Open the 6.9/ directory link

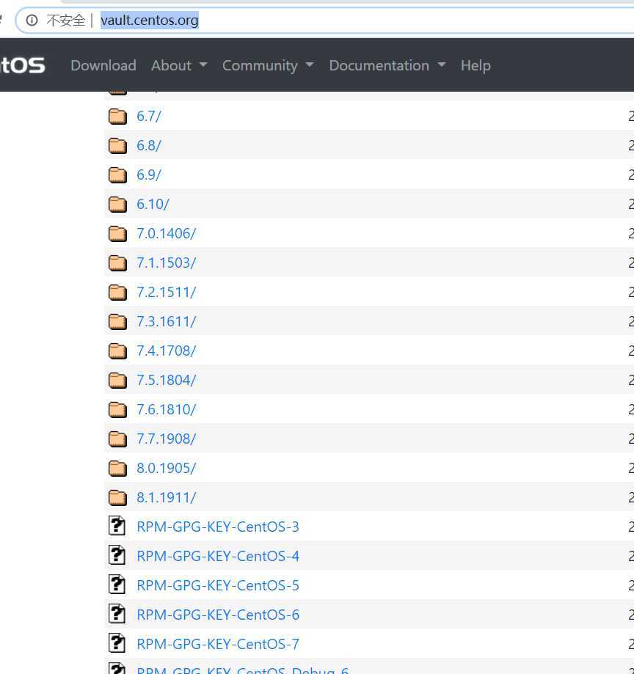tap(149, 175)
